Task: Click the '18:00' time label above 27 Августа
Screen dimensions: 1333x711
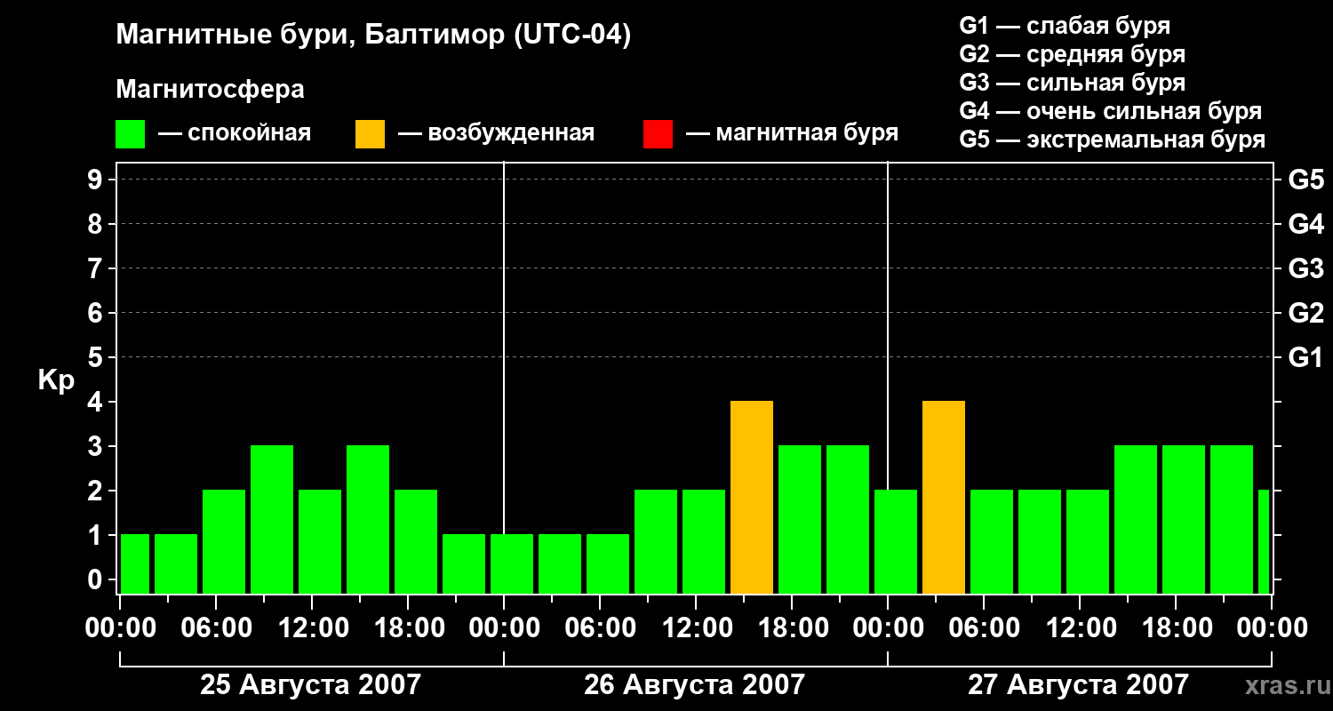Action: (x=1176, y=628)
